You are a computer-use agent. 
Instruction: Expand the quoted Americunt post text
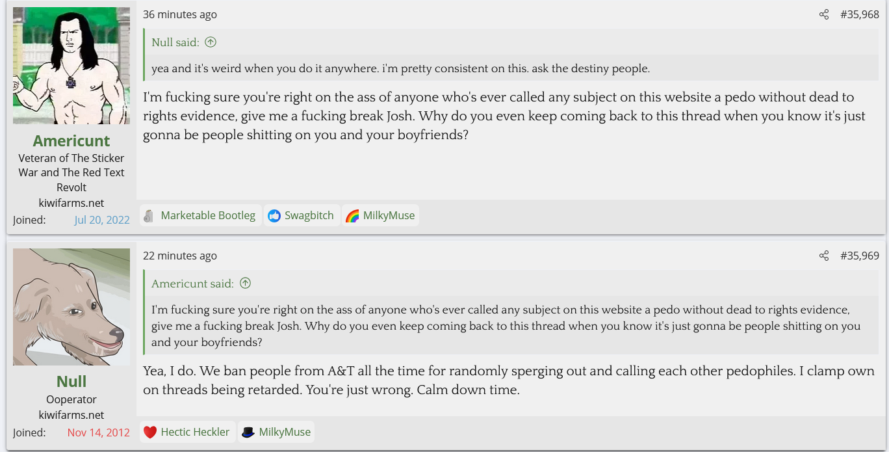[506, 326]
